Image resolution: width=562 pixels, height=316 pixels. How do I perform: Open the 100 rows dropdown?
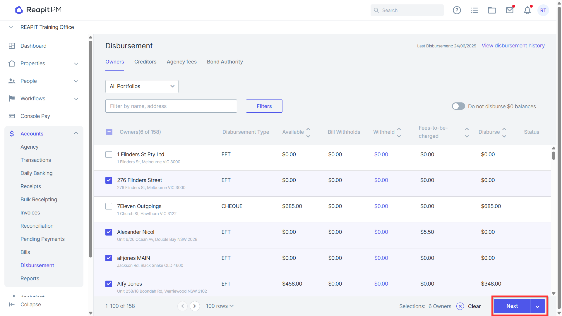click(x=220, y=306)
